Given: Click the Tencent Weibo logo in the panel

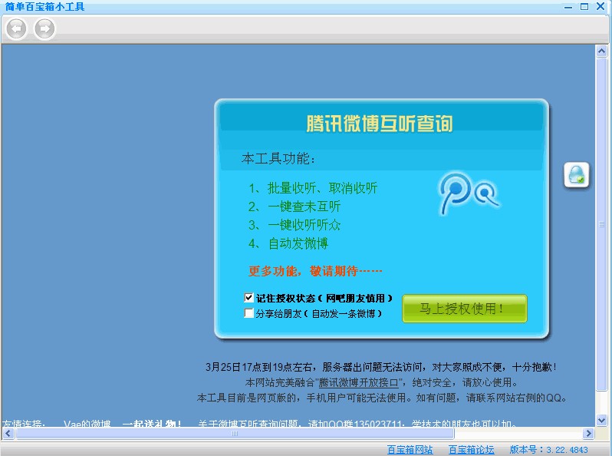Looking at the screenshot, I should (469, 193).
